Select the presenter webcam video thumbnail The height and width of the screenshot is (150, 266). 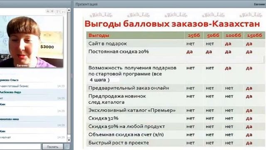(32, 42)
